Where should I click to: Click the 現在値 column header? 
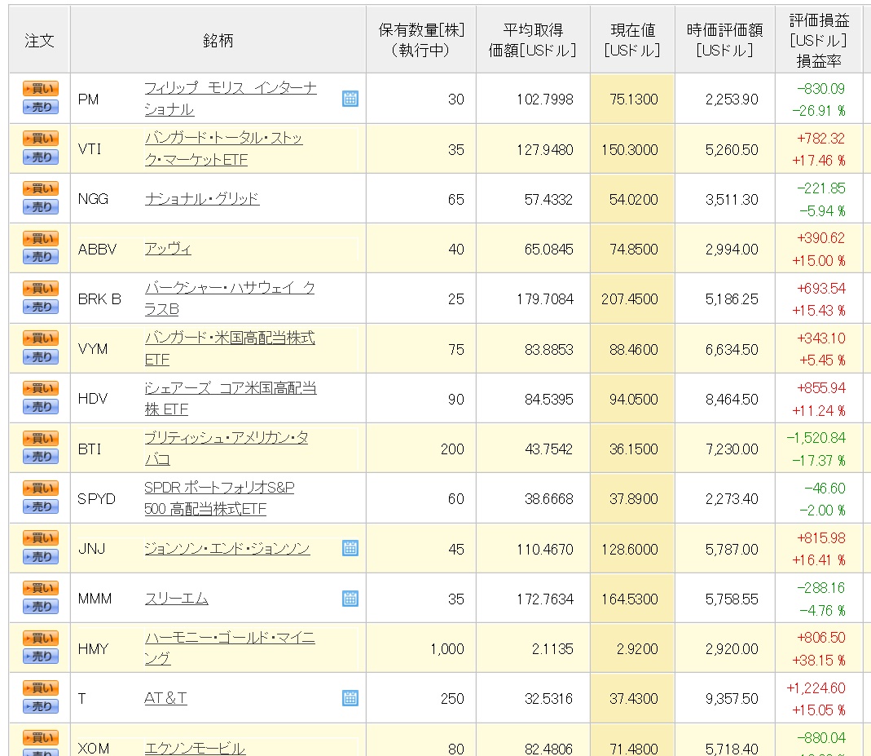click(x=632, y=40)
